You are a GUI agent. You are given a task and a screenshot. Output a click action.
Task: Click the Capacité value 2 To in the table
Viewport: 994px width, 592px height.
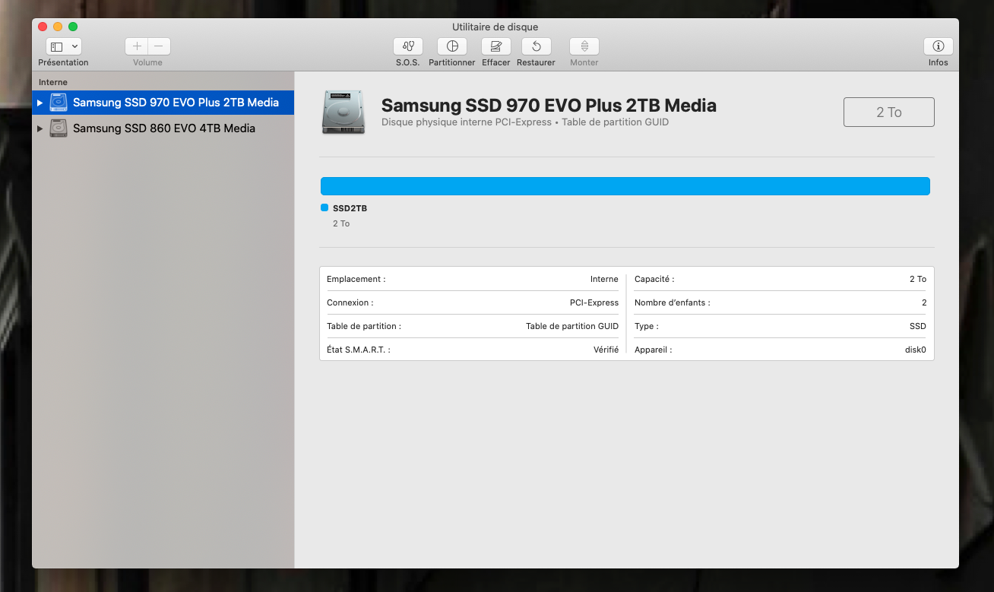[918, 279]
